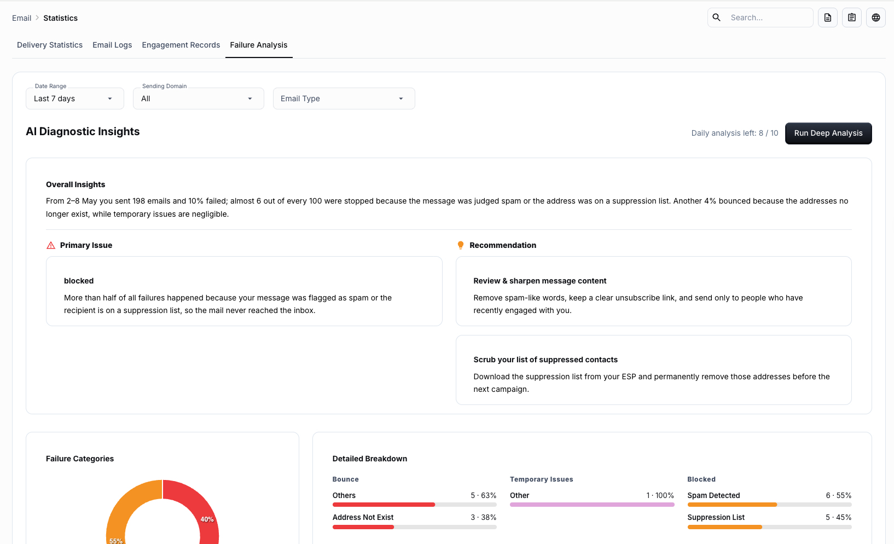Click the Suppression List label
The width and height of the screenshot is (894, 544).
tap(716, 517)
